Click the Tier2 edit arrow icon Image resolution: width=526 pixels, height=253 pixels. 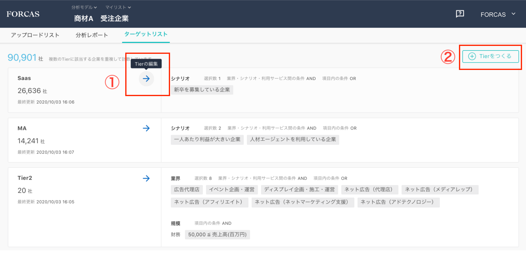tap(146, 178)
